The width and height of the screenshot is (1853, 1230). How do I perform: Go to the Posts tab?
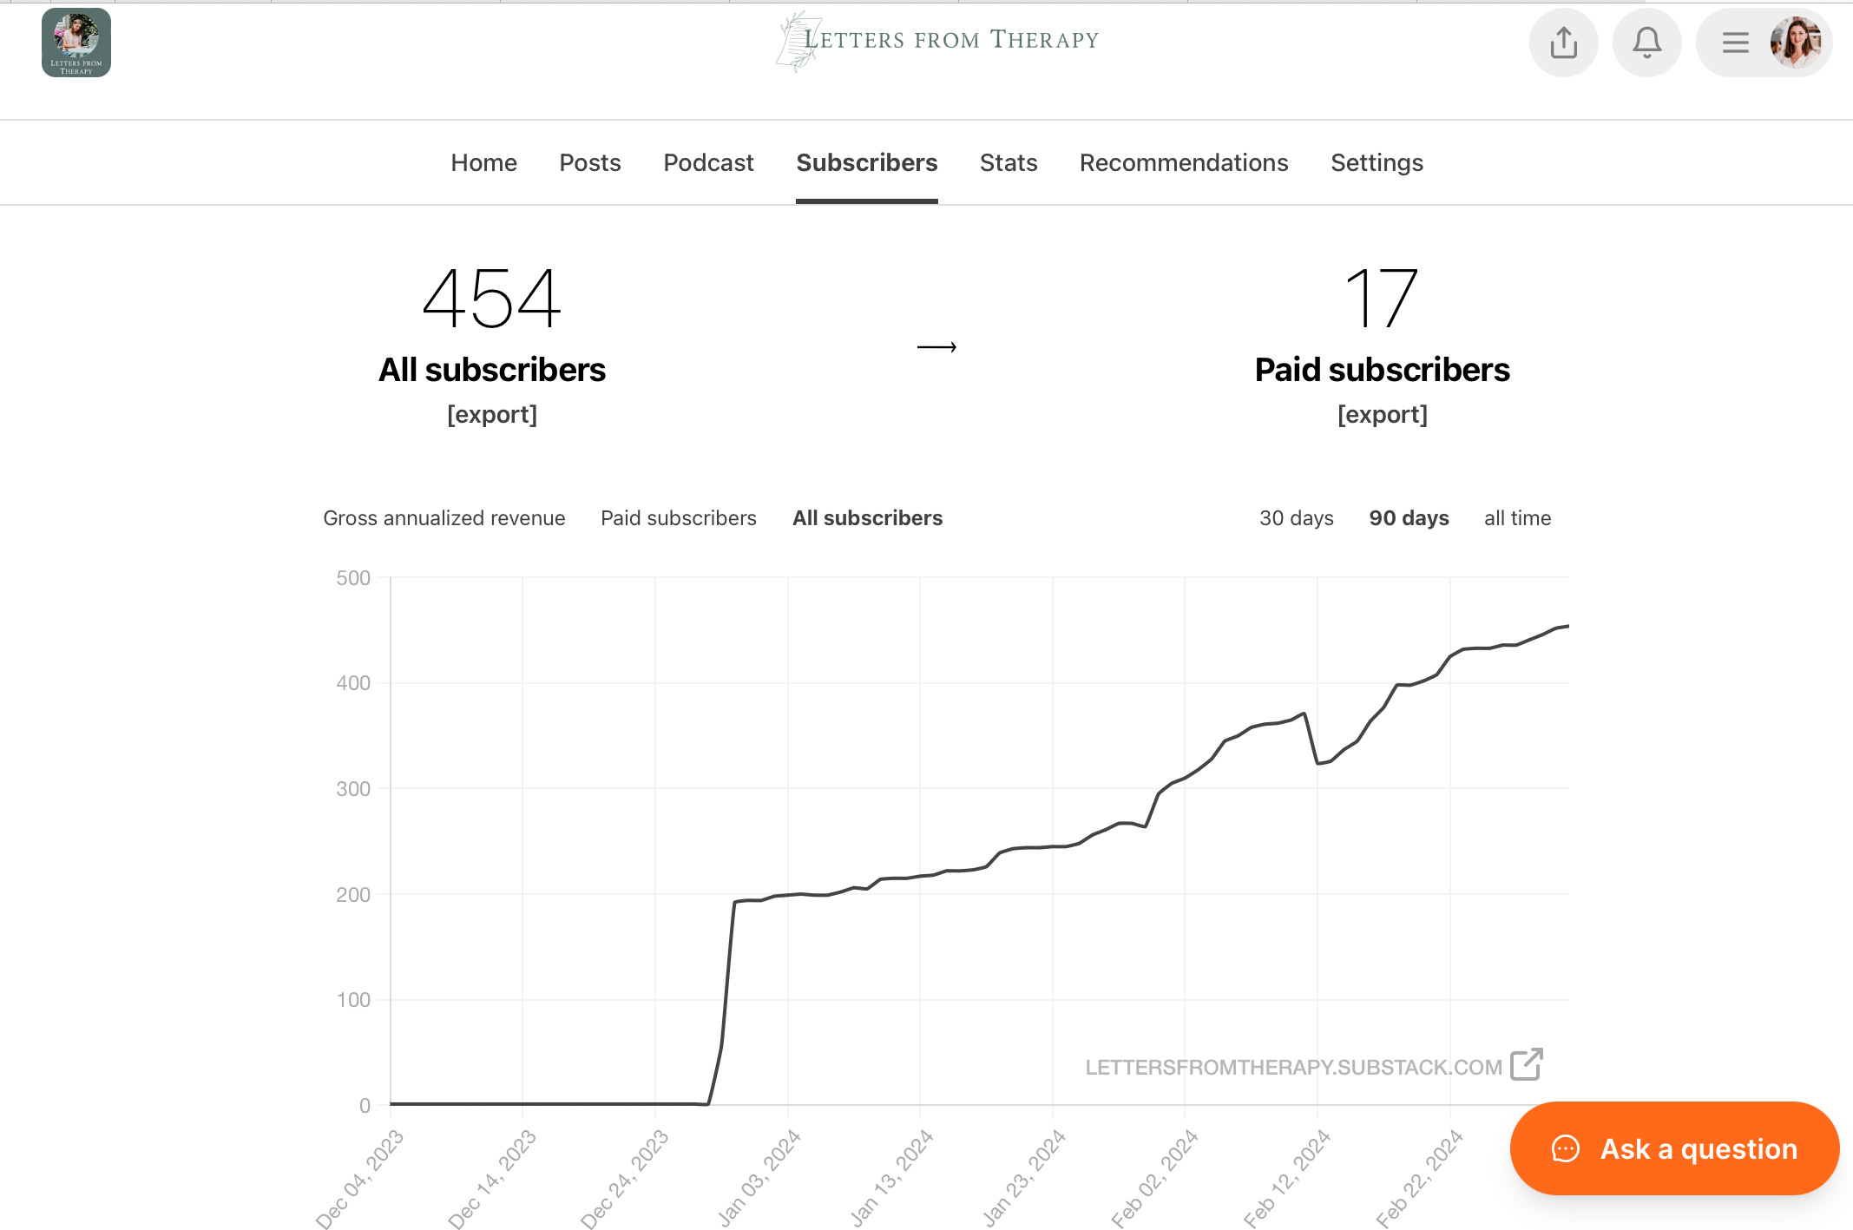pyautogui.click(x=589, y=163)
